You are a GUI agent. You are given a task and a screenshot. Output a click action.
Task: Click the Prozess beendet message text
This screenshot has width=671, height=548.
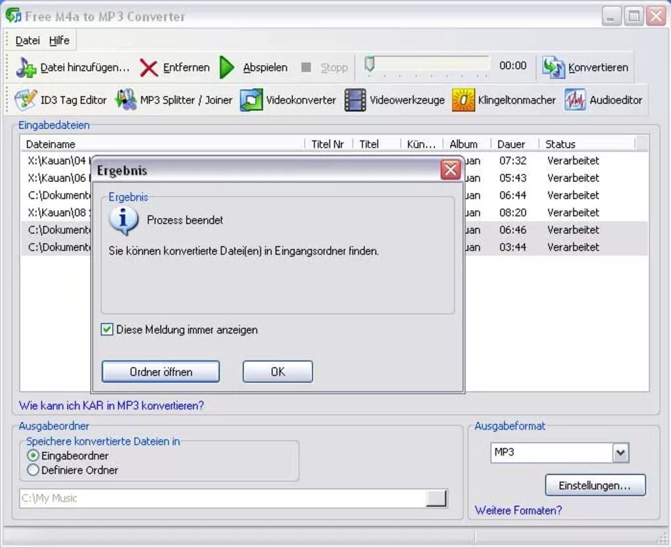tap(185, 220)
